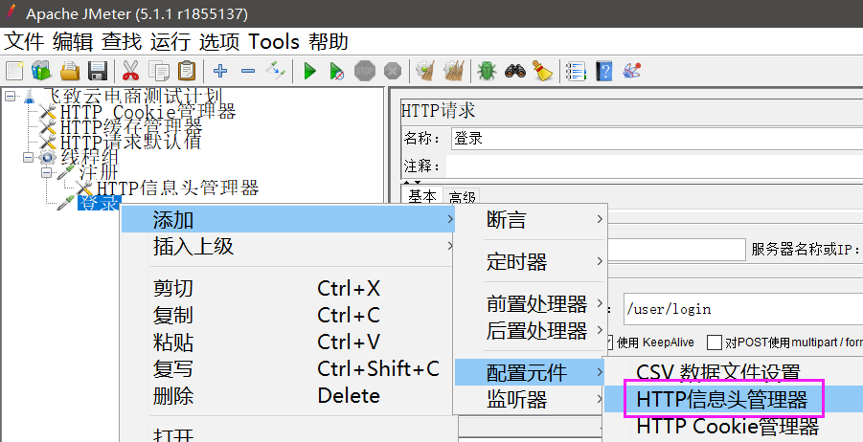The image size is (863, 442).
Task: Expand the 前置处理器 submenu
Action: (531, 303)
